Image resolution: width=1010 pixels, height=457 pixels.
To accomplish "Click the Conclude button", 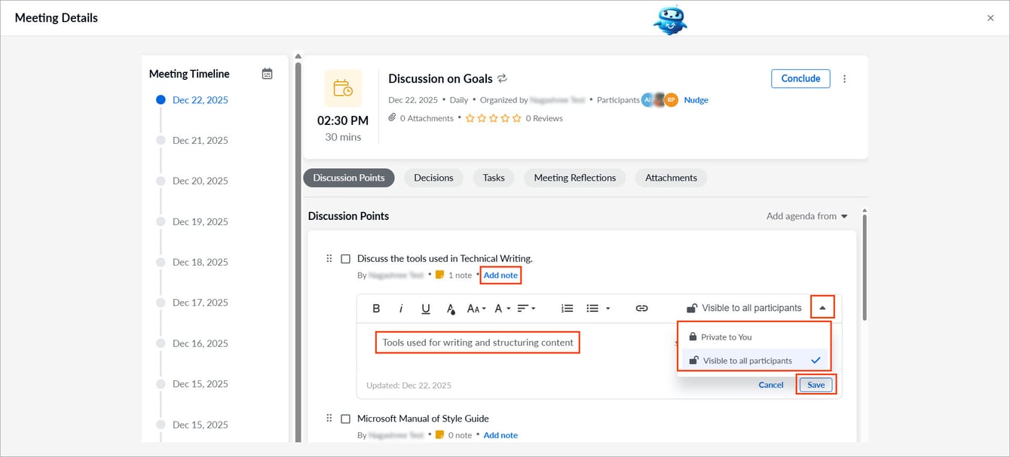I will pos(800,78).
